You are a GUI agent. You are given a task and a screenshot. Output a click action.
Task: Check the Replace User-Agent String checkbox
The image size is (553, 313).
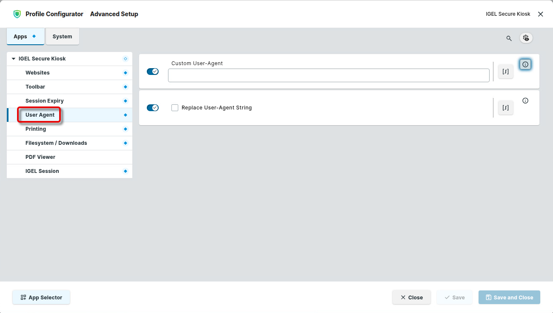175,108
